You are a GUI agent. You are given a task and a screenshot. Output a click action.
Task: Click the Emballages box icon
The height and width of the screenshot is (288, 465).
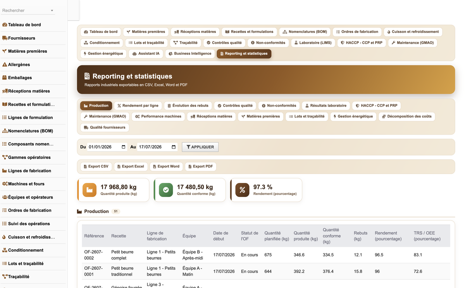pyautogui.click(x=5, y=78)
